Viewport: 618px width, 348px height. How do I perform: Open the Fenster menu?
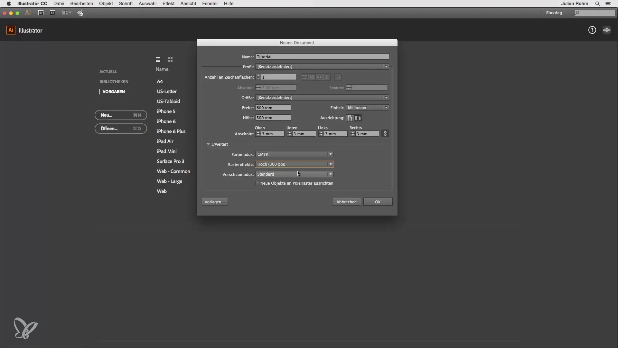pyautogui.click(x=210, y=4)
